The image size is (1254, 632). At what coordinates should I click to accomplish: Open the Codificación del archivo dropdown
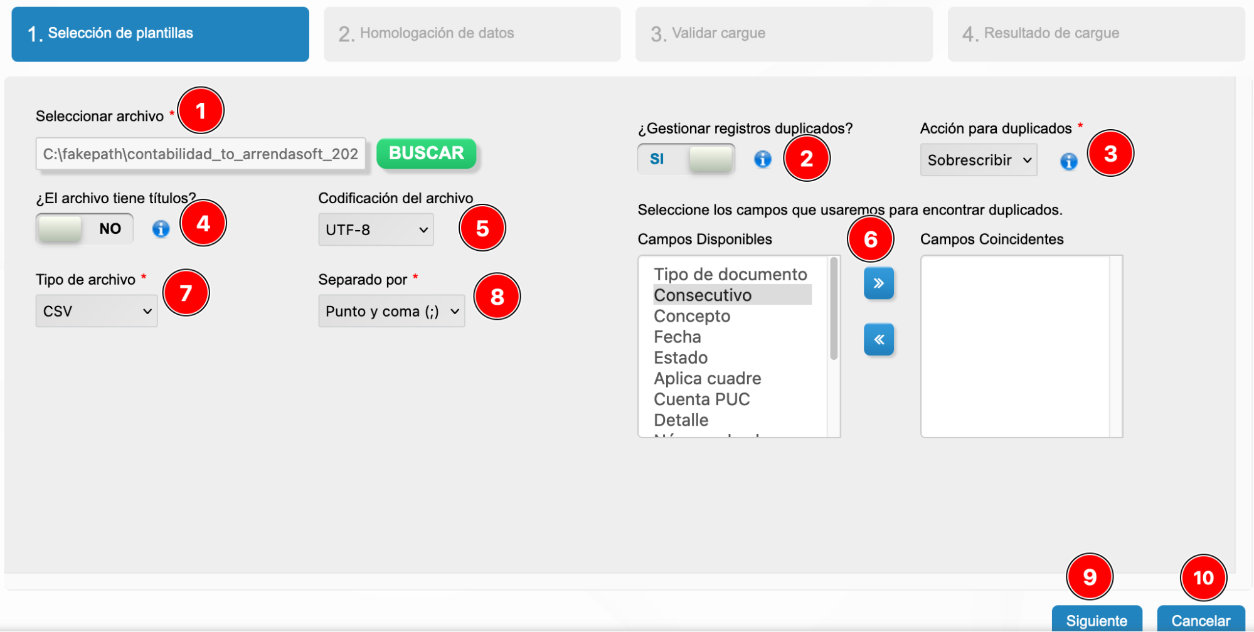(375, 229)
